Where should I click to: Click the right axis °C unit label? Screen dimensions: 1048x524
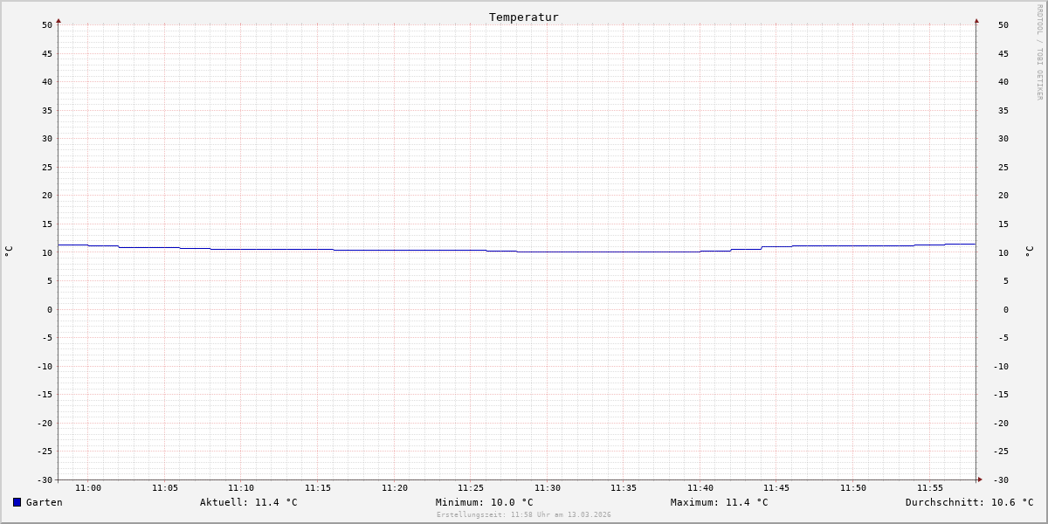tap(1029, 251)
